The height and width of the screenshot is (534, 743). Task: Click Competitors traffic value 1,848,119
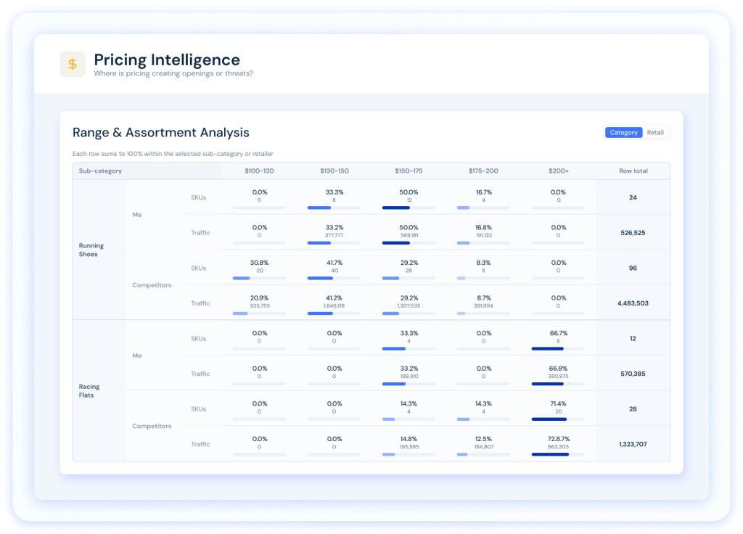pos(334,306)
